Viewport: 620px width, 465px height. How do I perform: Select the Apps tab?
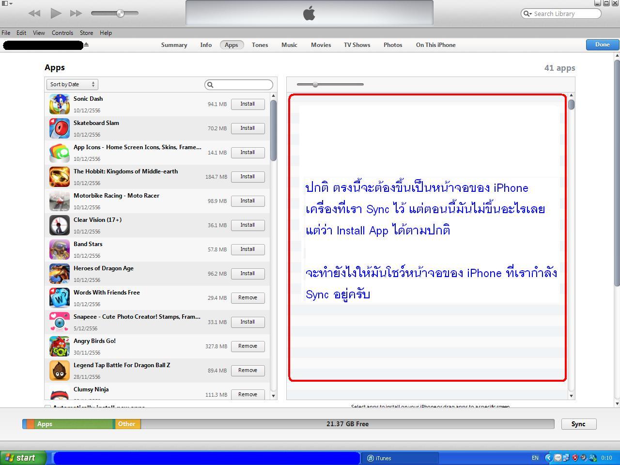(x=231, y=45)
